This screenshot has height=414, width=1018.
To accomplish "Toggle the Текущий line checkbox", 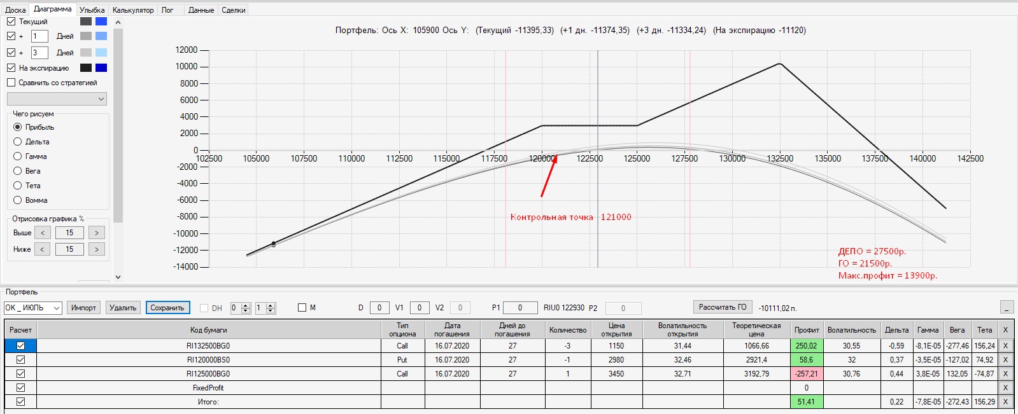I will point(11,21).
